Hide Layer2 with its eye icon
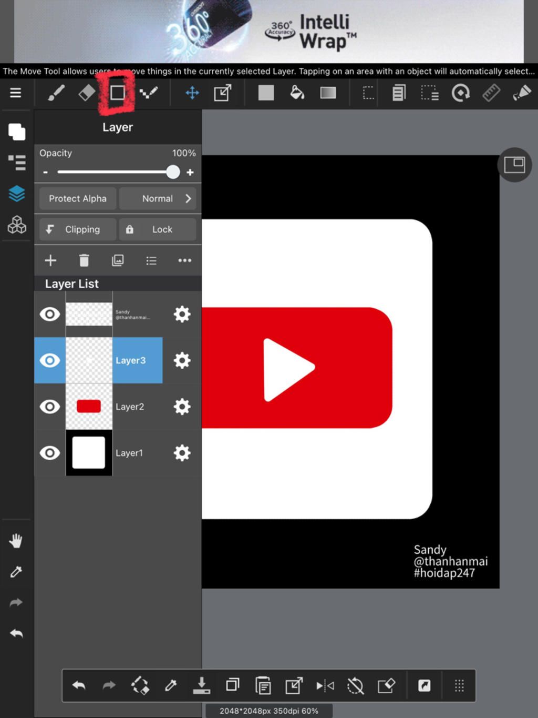538x718 pixels. coord(50,407)
